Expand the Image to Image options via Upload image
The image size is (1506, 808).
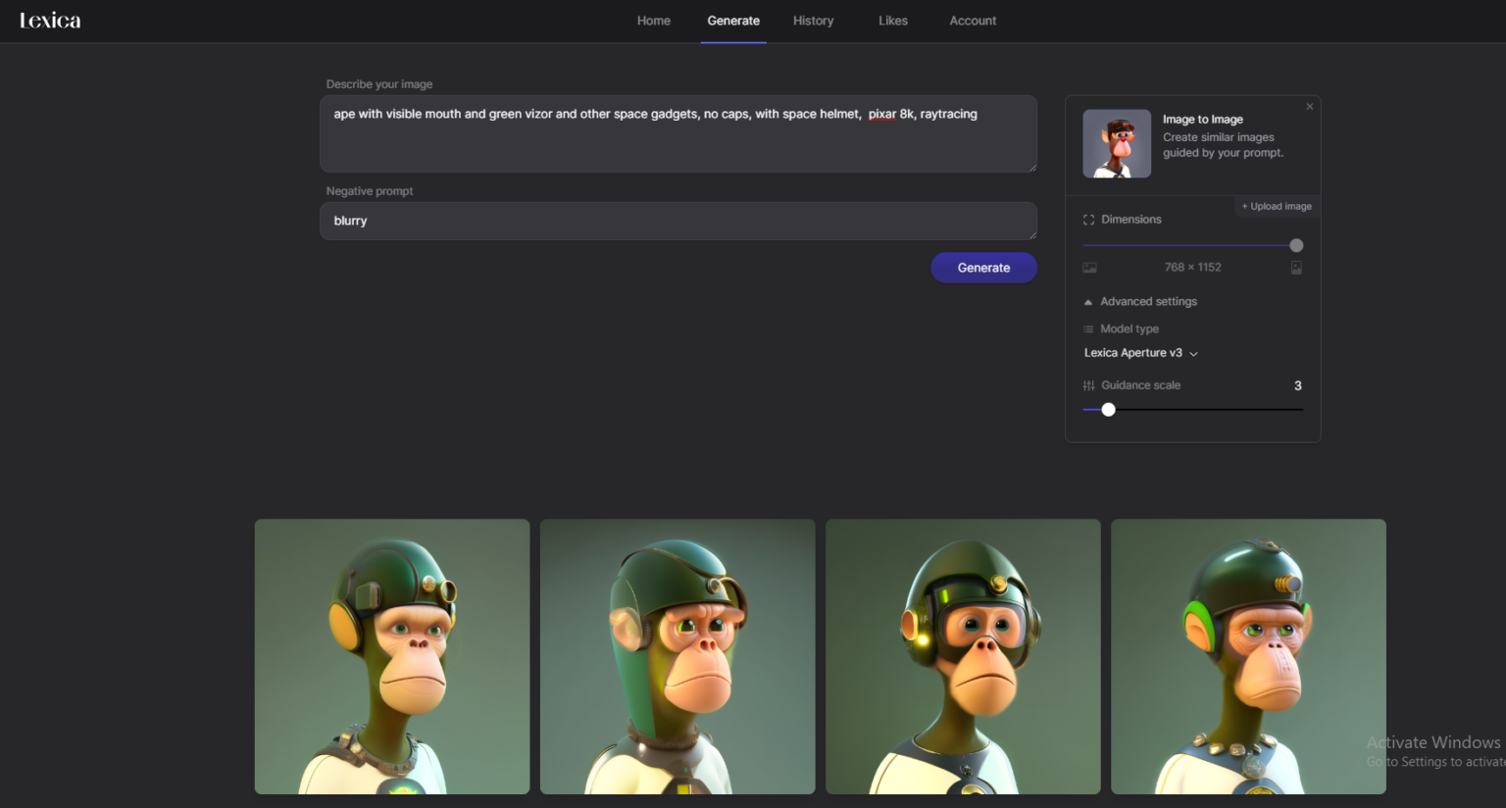click(1277, 206)
